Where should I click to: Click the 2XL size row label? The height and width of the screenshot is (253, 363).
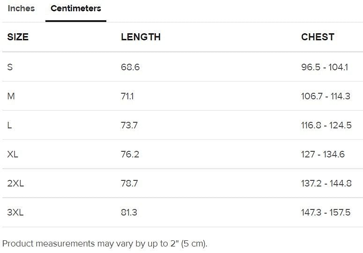click(x=15, y=183)
